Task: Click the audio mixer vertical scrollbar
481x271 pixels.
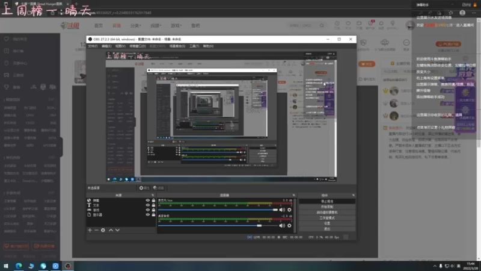Action: [295, 216]
